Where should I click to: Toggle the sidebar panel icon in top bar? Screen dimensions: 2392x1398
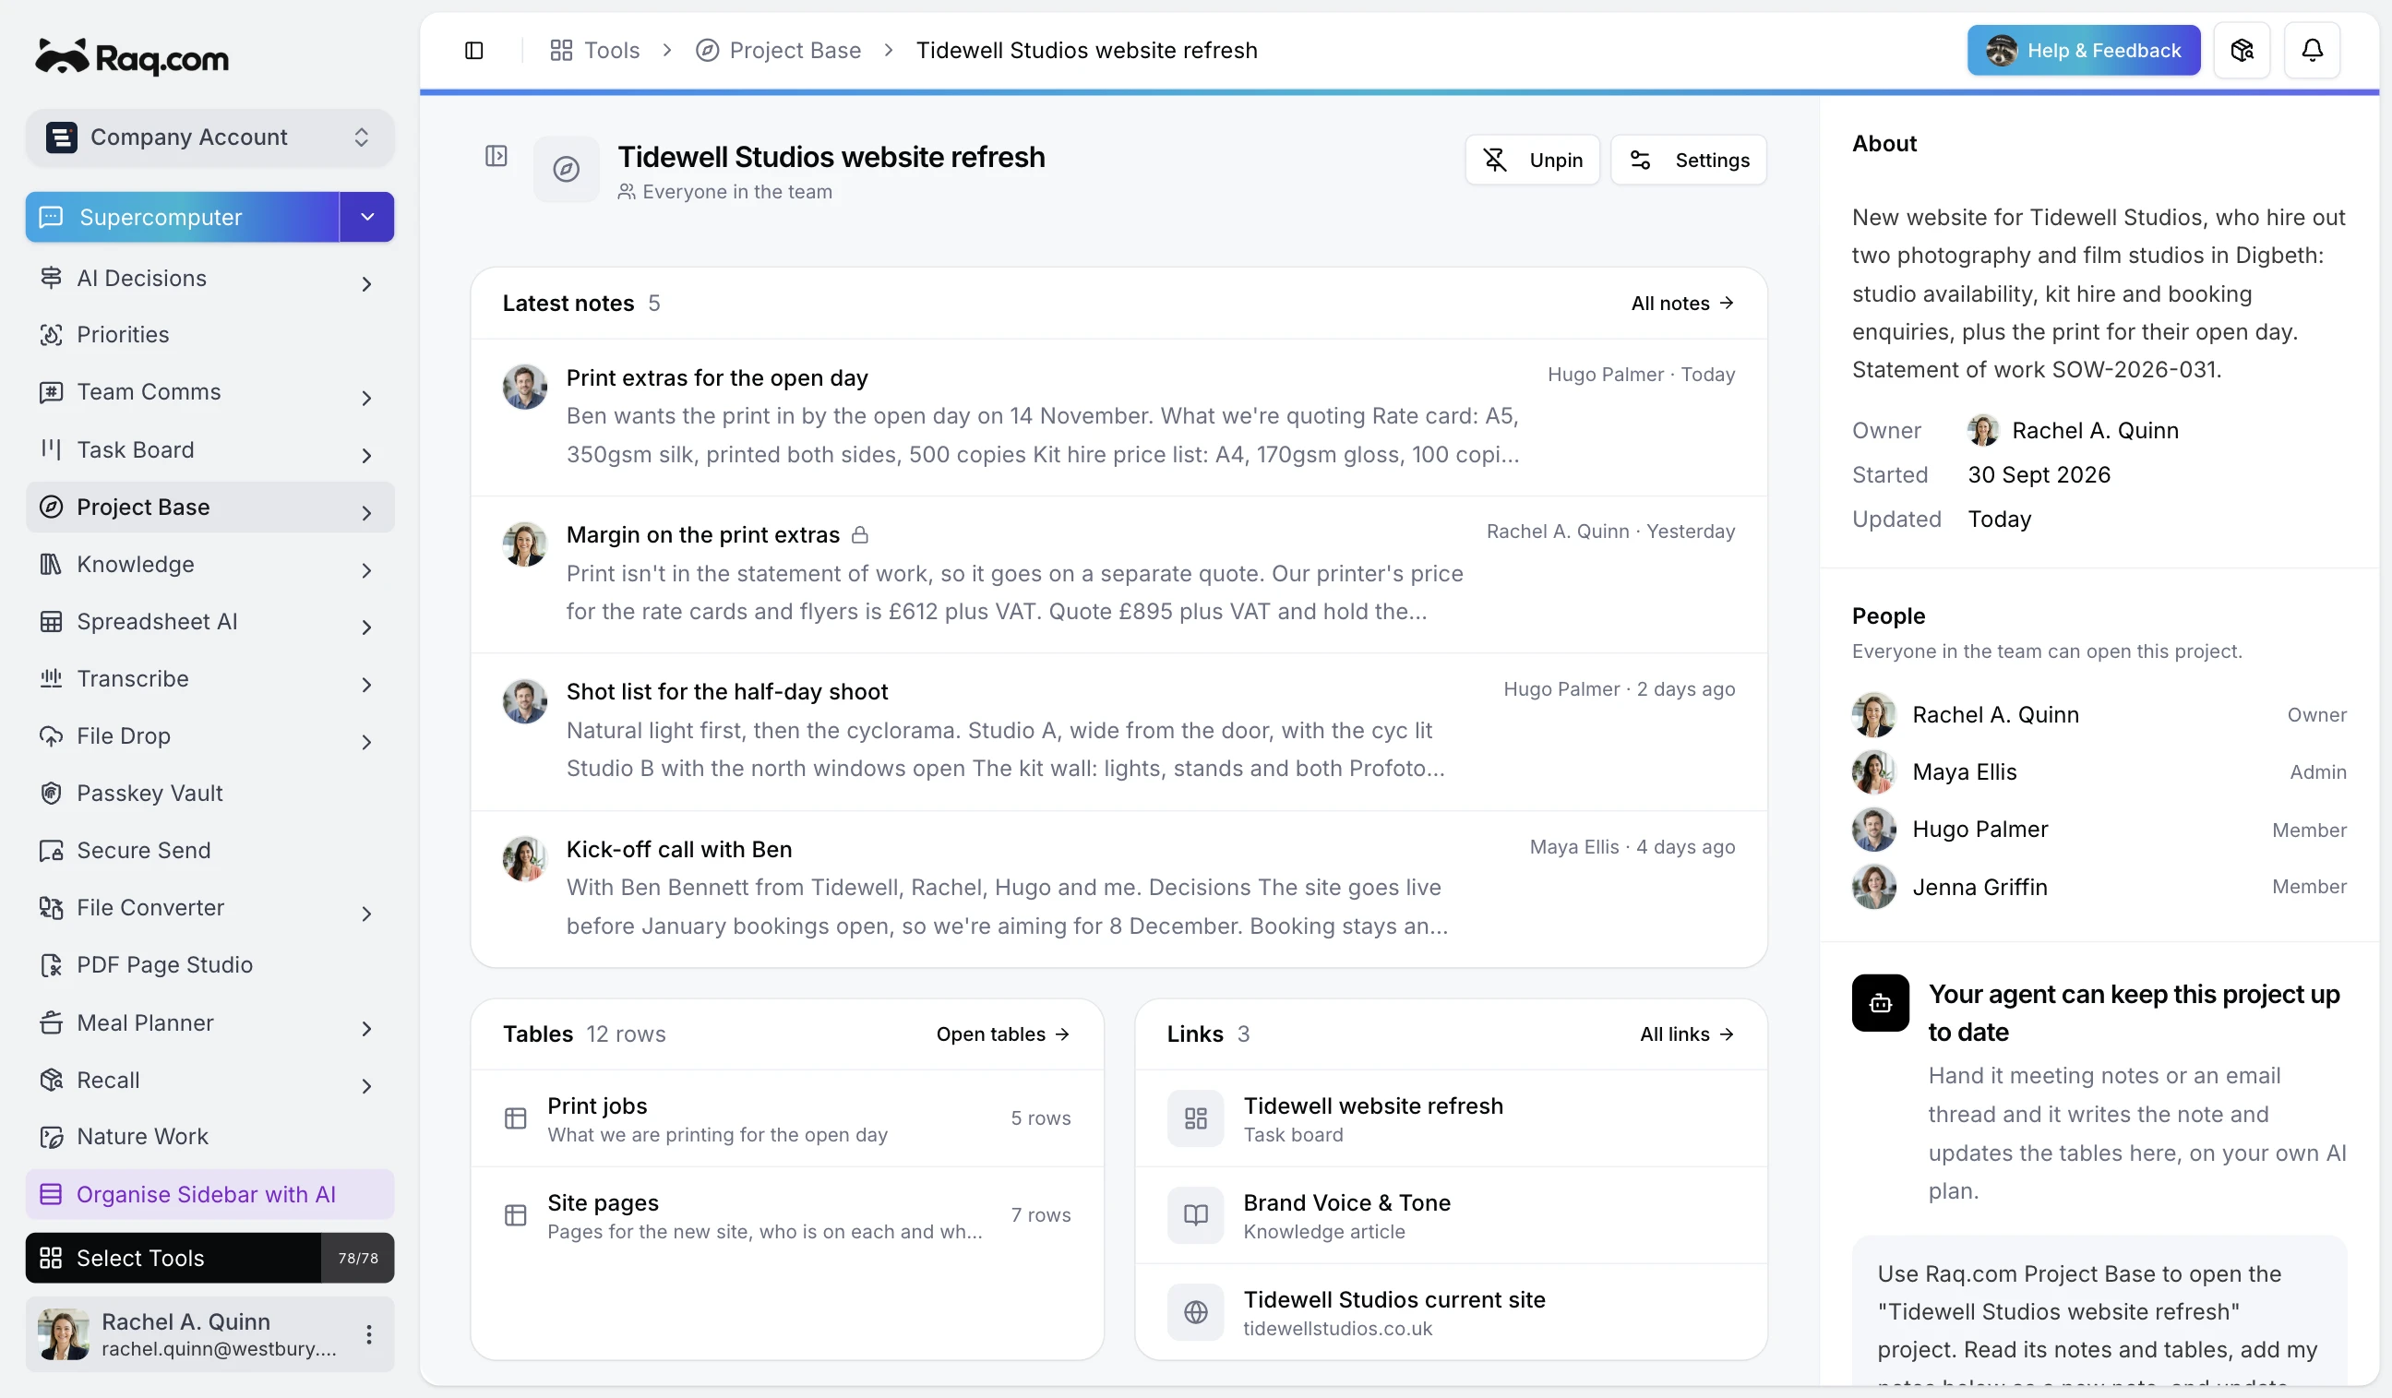[473, 51]
